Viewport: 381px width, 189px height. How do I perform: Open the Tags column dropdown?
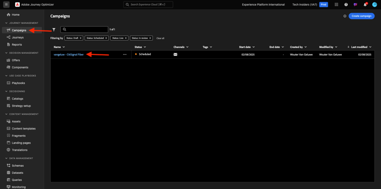pyautogui.click(x=211, y=47)
